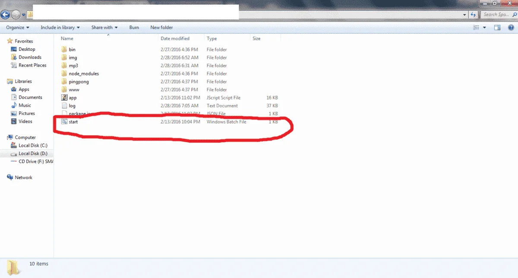Screen dimensions: 518x278
Task: Click the Computer icon in navigation pane
Action: pyautogui.click(x=10, y=138)
